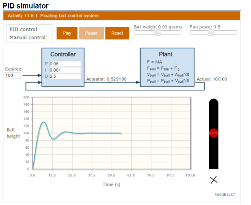Select PID control mode

[23, 29]
